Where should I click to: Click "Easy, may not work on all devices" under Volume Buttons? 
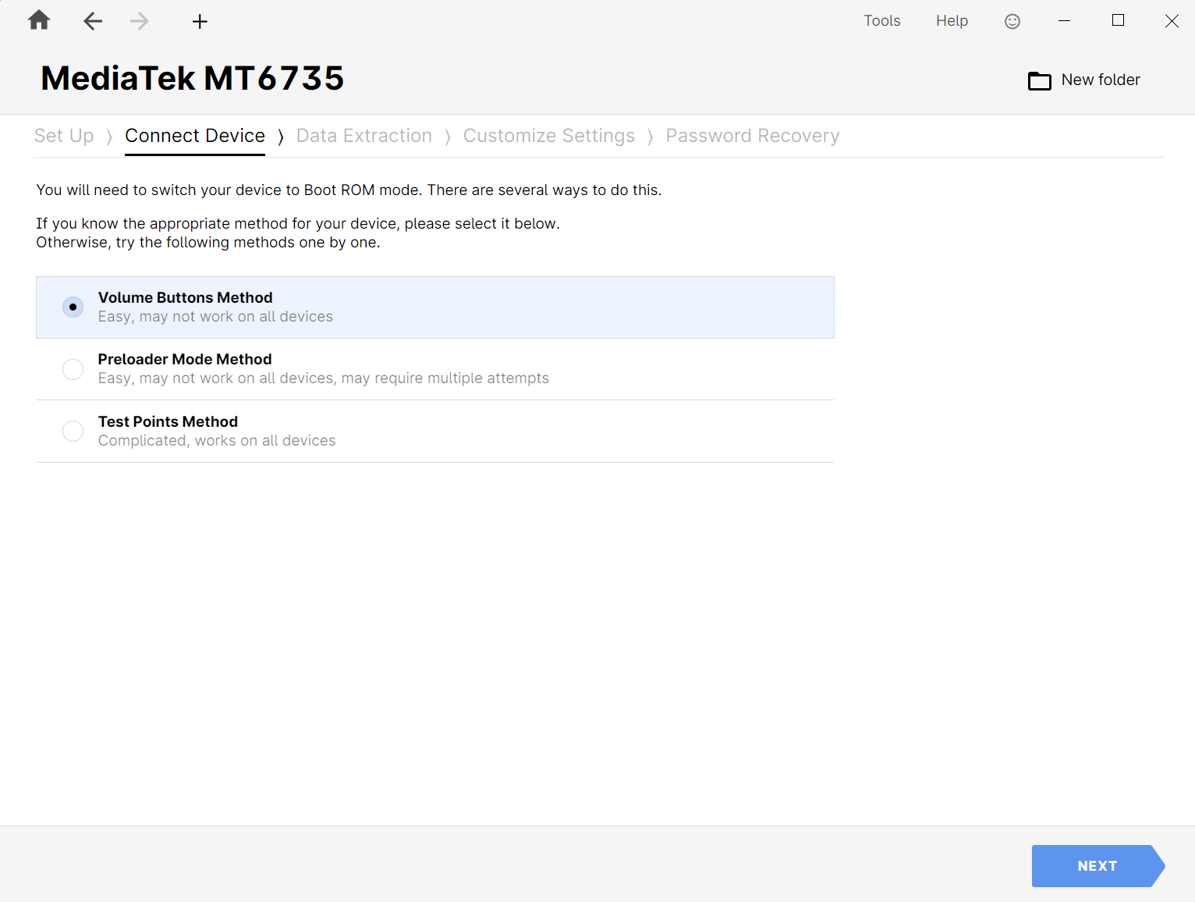pyautogui.click(x=215, y=317)
